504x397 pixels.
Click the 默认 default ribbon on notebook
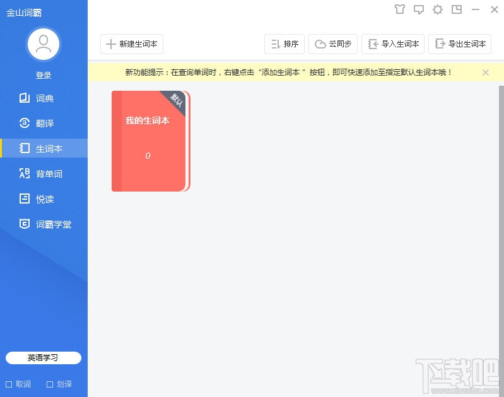coord(176,100)
